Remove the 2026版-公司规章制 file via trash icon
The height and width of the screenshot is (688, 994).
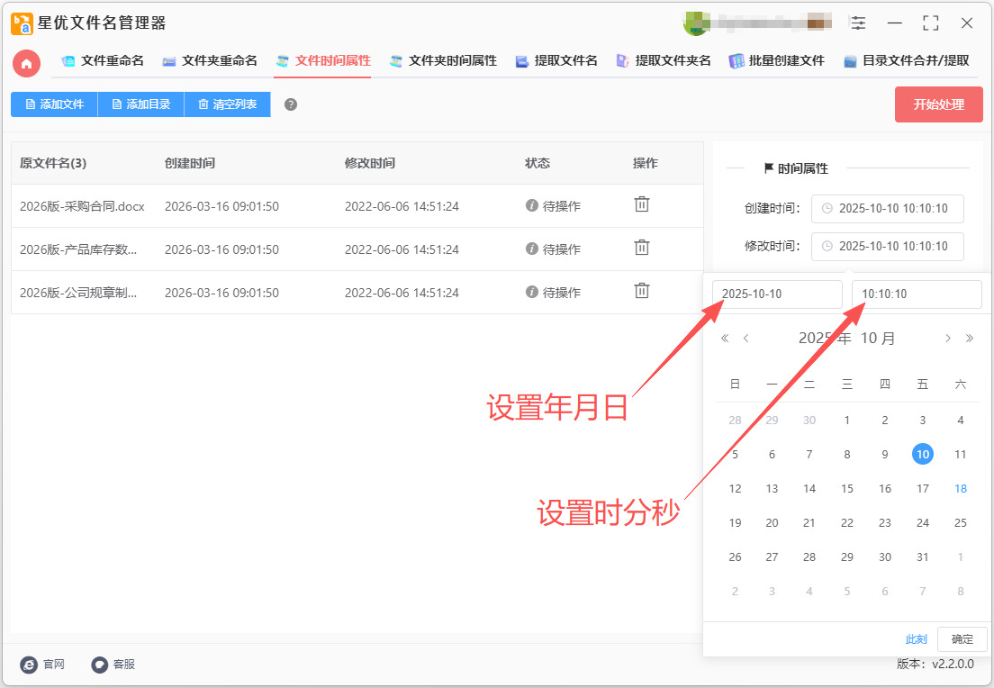coord(642,291)
